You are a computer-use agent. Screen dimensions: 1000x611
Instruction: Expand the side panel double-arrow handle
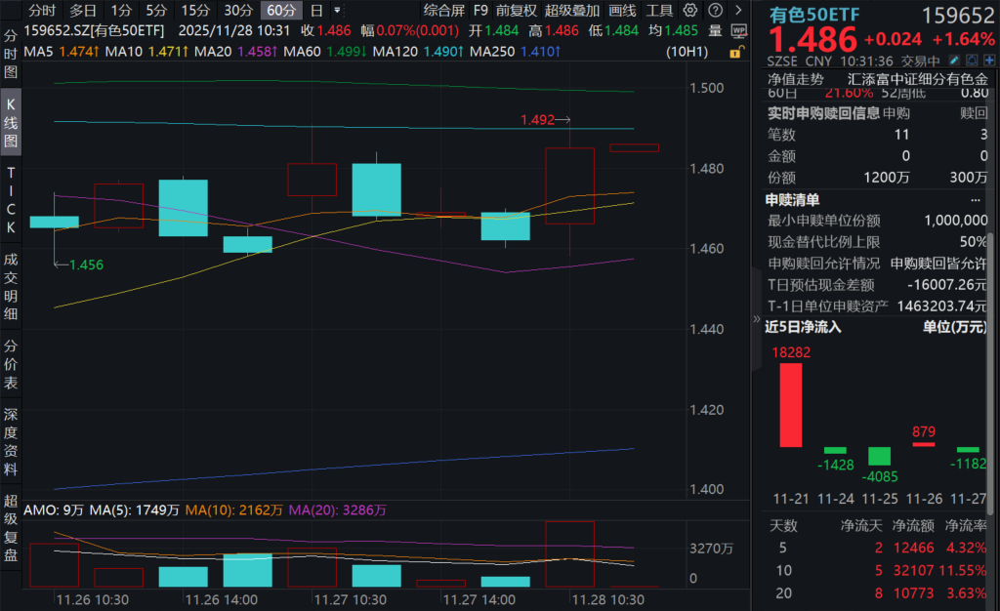[x=757, y=319]
